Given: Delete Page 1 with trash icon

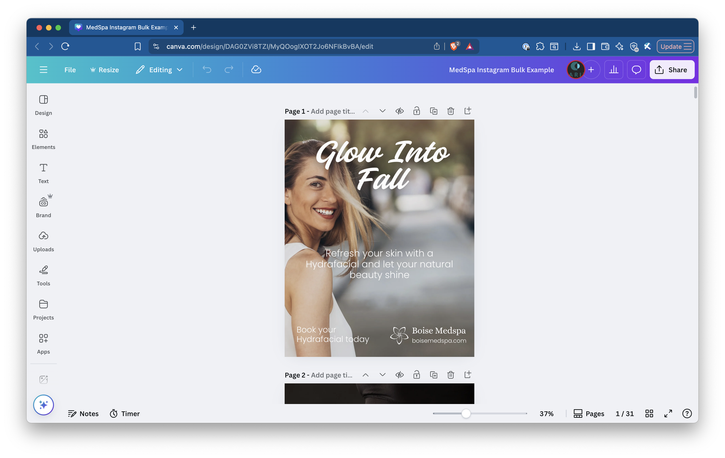Looking at the screenshot, I should pos(450,111).
